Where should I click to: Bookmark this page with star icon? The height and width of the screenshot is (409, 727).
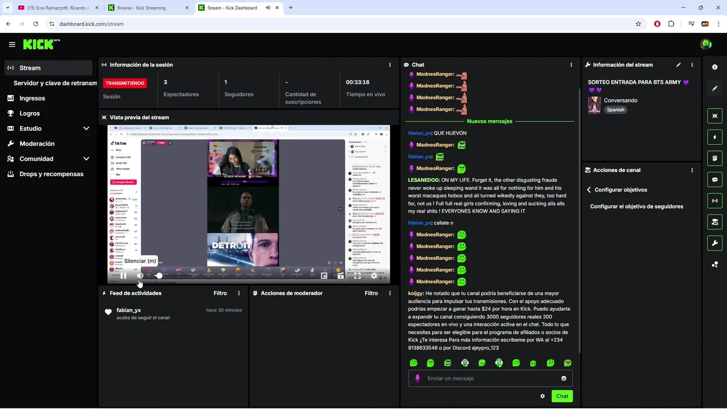click(638, 24)
